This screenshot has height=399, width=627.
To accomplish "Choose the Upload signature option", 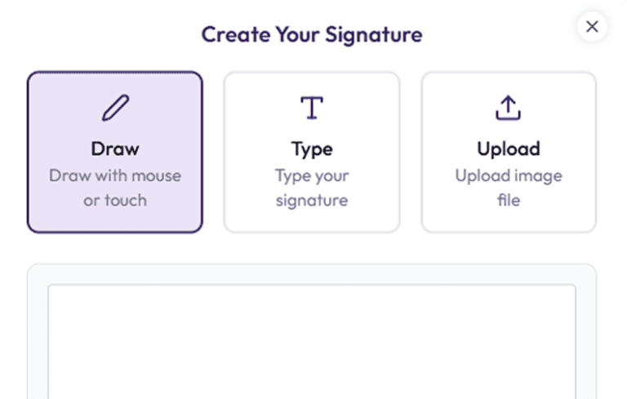I will (509, 153).
